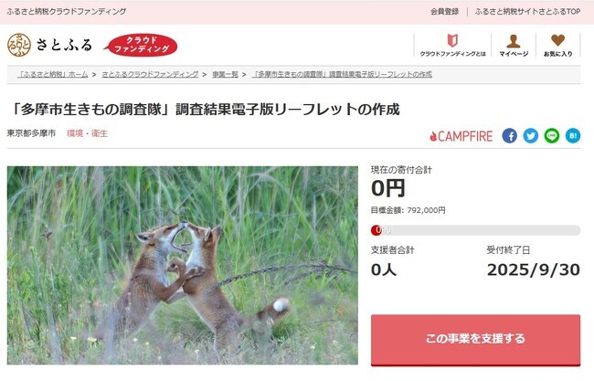Click the Satofuru logo

pyautogui.click(x=49, y=45)
